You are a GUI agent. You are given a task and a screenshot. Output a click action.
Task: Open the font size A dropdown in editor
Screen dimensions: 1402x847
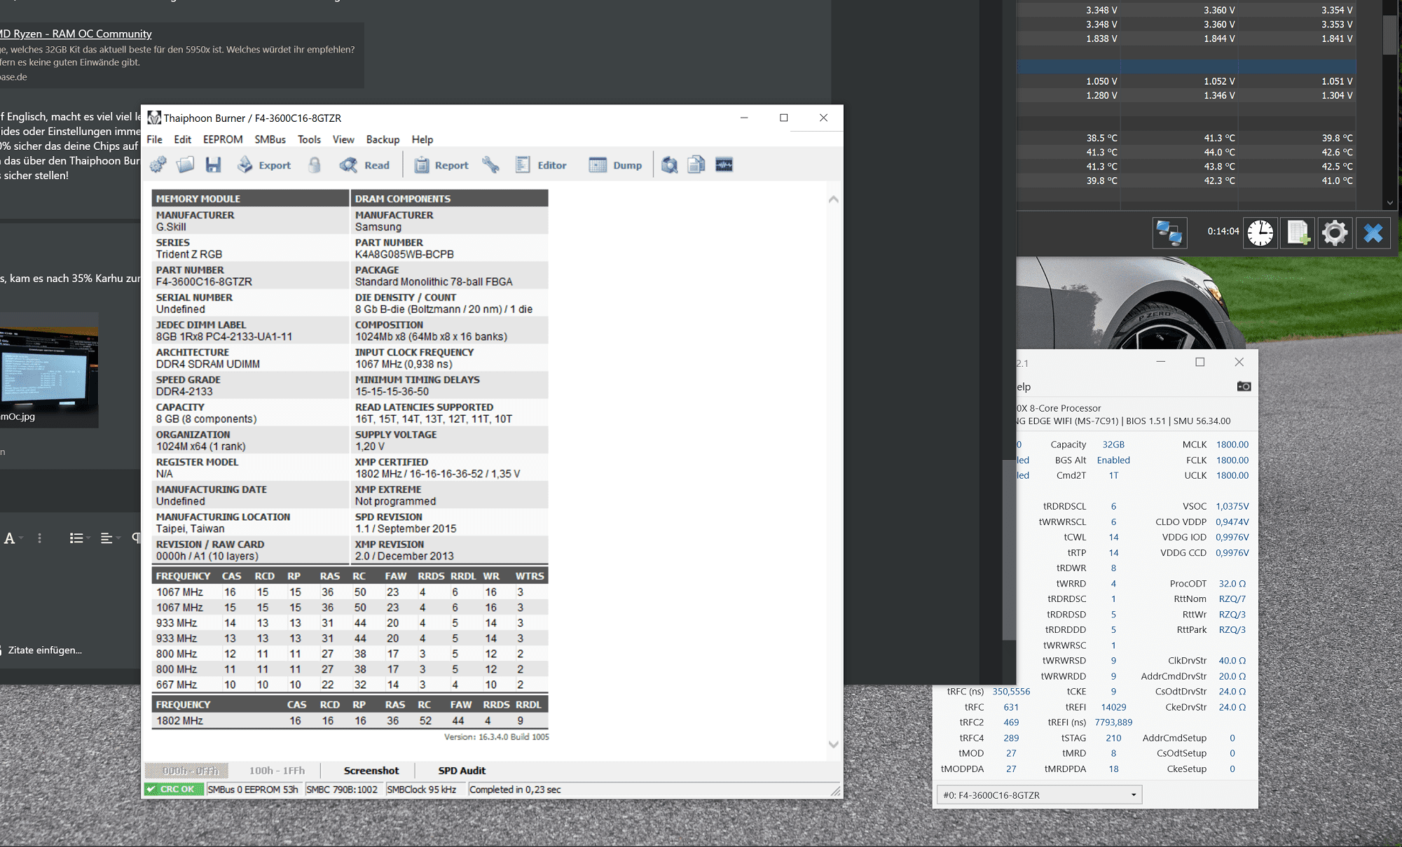pos(13,538)
